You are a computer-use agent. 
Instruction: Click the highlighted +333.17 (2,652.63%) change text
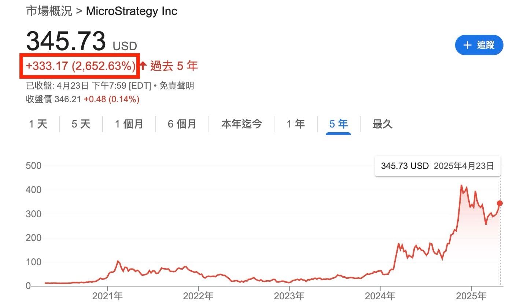coord(80,66)
